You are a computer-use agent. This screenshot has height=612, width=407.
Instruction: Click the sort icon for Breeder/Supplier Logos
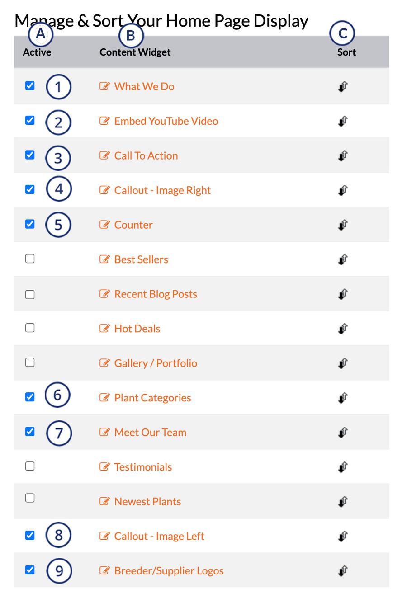[x=343, y=571]
